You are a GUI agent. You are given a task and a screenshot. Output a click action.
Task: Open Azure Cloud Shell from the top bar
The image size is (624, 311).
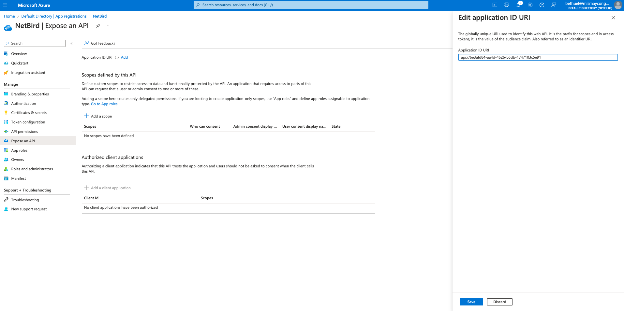pyautogui.click(x=495, y=5)
